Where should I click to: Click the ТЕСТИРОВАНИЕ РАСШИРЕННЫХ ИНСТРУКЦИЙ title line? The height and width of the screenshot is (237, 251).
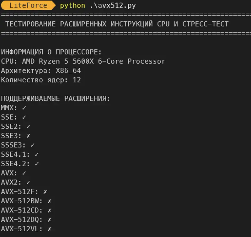click(117, 24)
